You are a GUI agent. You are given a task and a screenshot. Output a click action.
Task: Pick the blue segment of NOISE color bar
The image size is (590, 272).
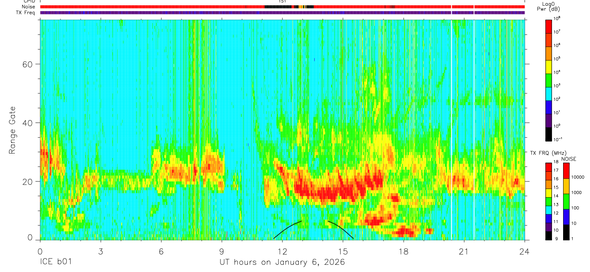coord(566,217)
